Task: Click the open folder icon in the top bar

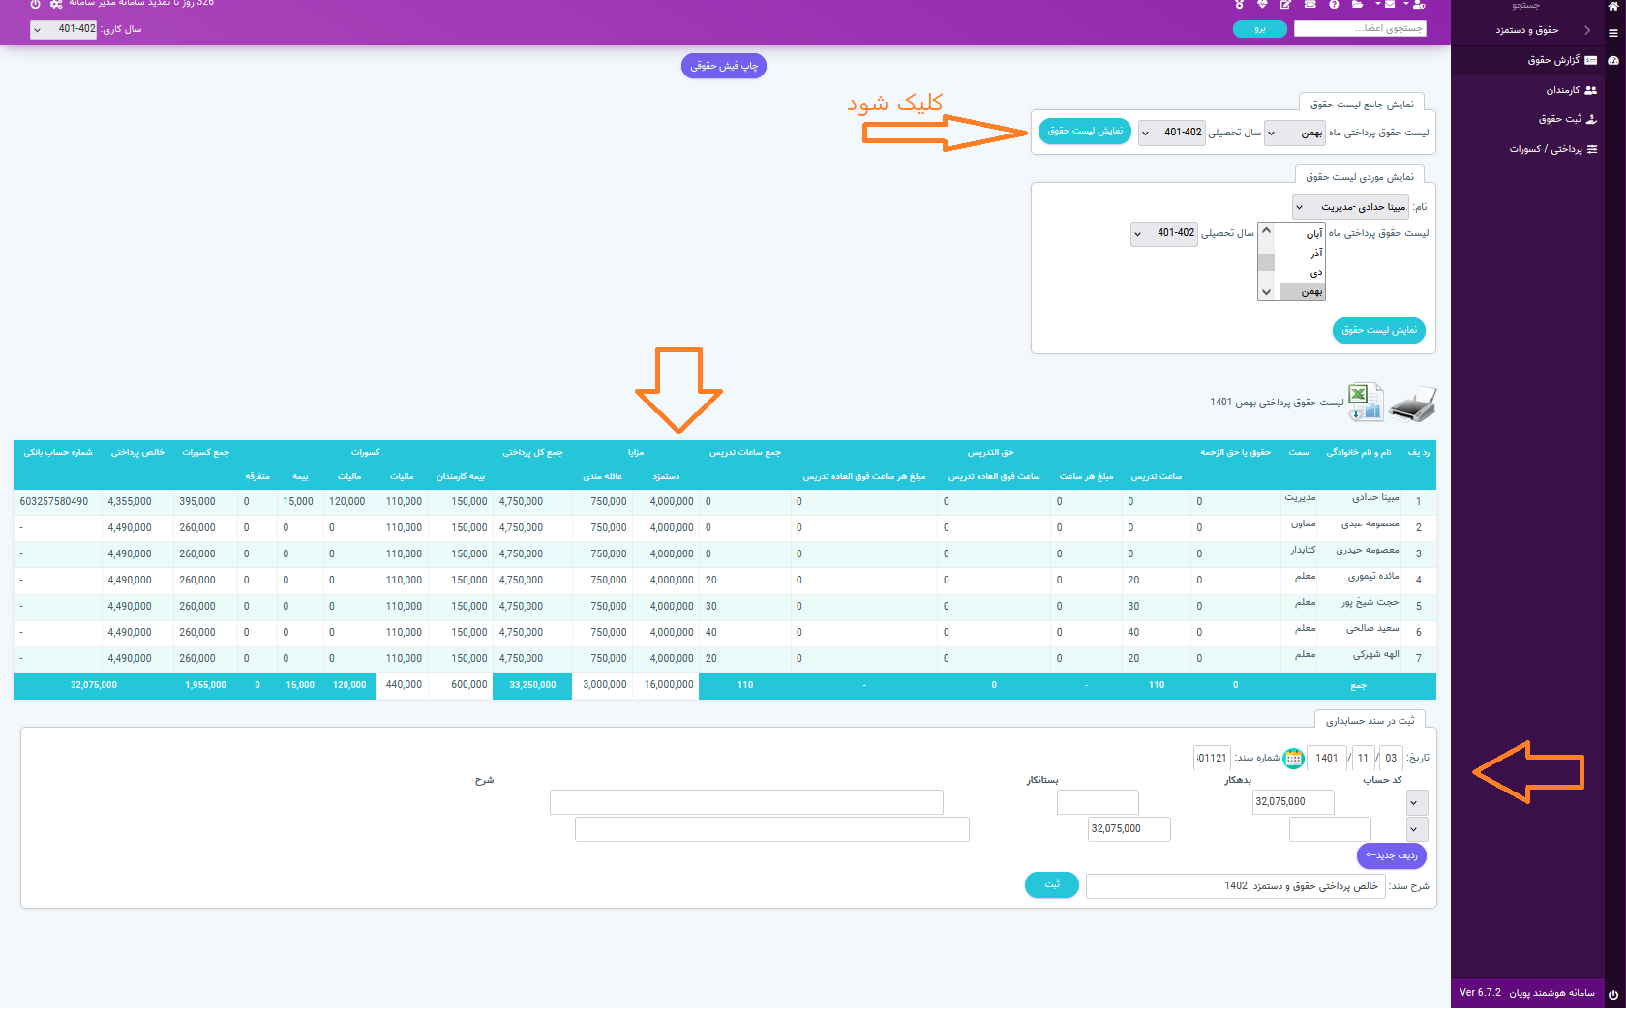Action: [1358, 5]
